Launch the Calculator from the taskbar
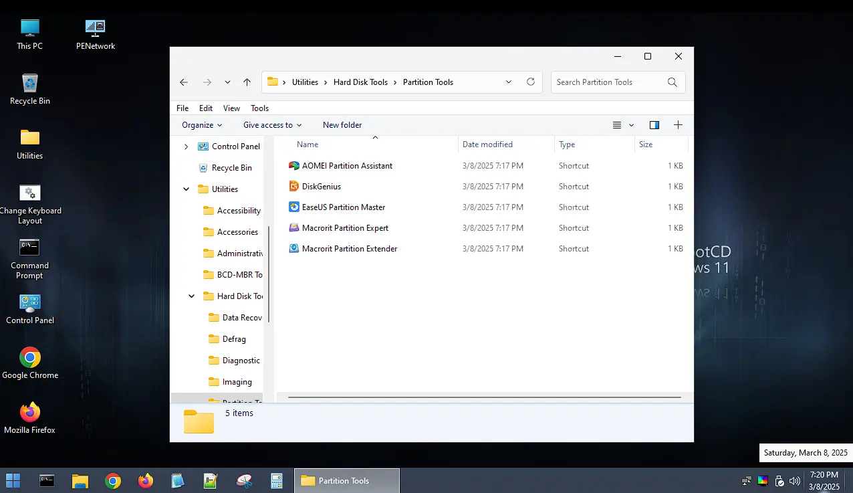 (x=276, y=480)
